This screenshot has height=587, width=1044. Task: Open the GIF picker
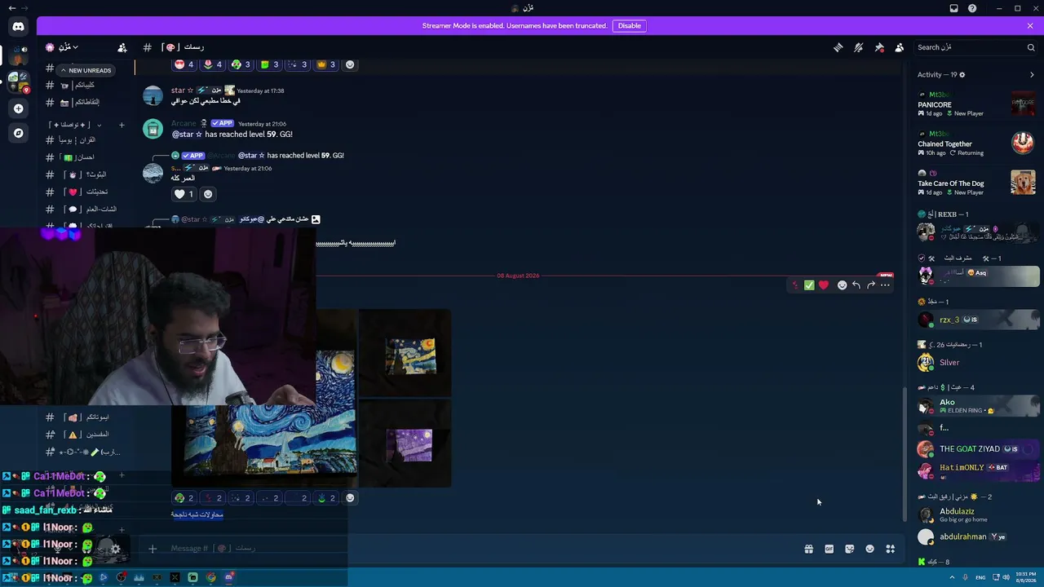pyautogui.click(x=829, y=549)
